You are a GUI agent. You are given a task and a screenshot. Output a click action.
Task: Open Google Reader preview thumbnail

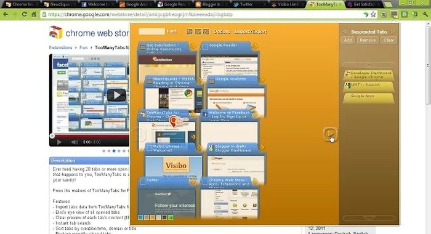[230, 66]
